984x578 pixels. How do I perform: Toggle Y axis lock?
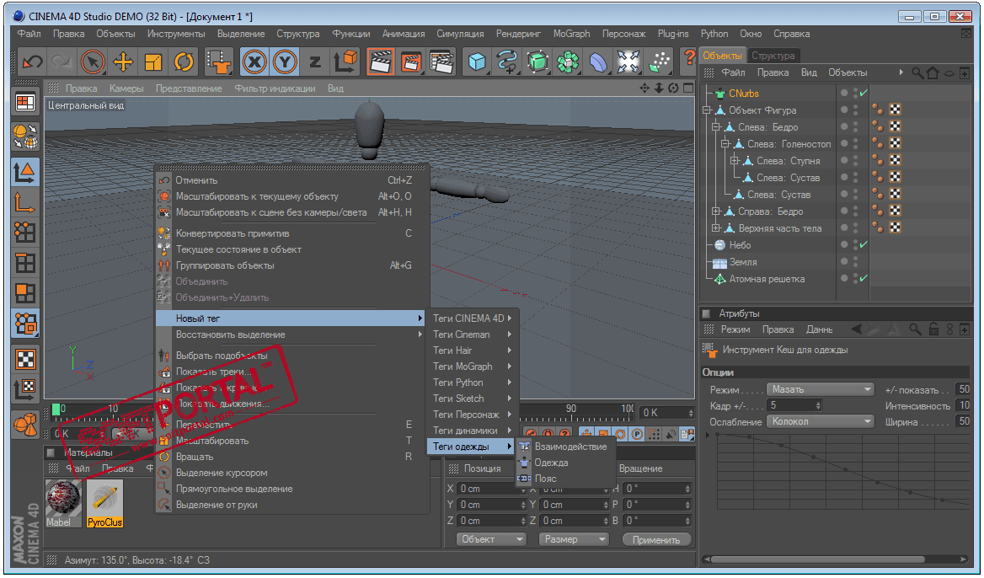[285, 62]
